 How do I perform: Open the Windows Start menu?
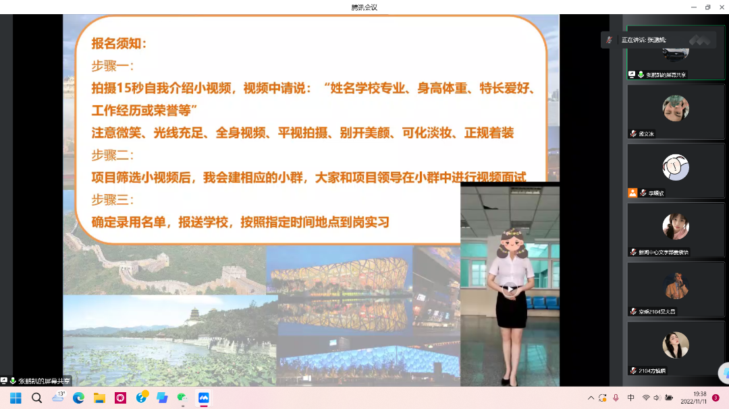click(15, 398)
